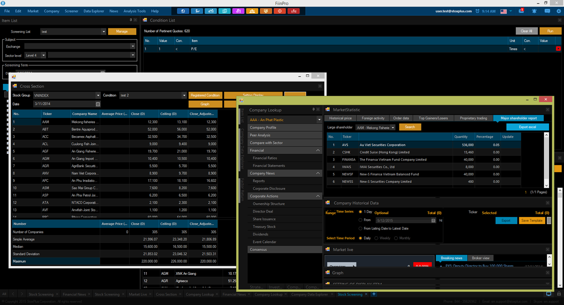Click the Export excel button
564x305 pixels.
click(x=528, y=127)
